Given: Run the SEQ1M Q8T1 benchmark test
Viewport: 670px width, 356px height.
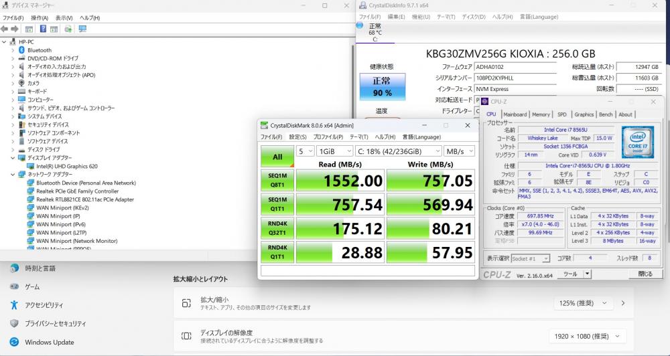Looking at the screenshot, I should [277, 179].
